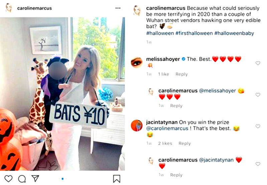Reply to melissahoyer's comment
Screen dimensions: 267x185
coord(182,74)
